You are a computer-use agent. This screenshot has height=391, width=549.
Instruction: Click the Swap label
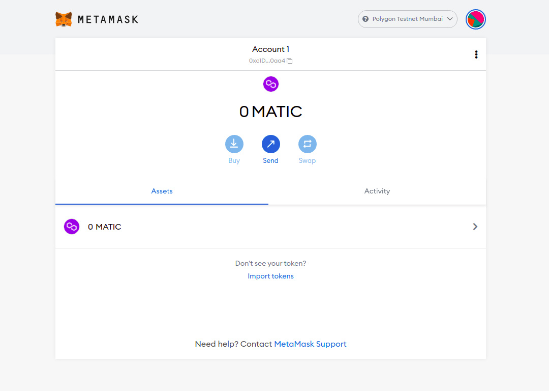pos(308,160)
